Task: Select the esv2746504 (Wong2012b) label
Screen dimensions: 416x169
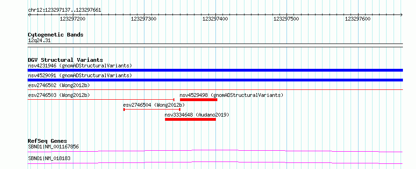Action: point(154,105)
